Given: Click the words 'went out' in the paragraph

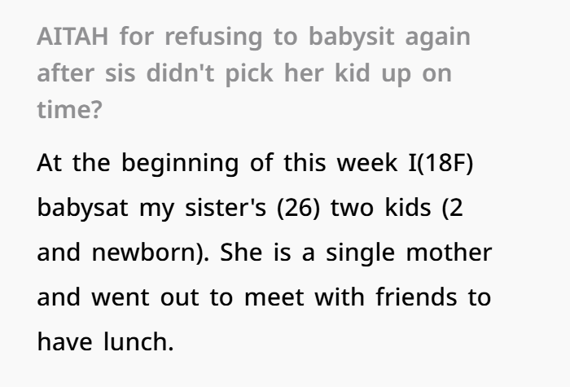Looking at the screenshot, I should (x=145, y=297).
